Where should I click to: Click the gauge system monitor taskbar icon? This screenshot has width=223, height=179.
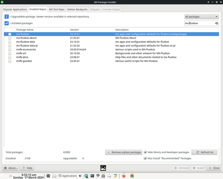54,176
